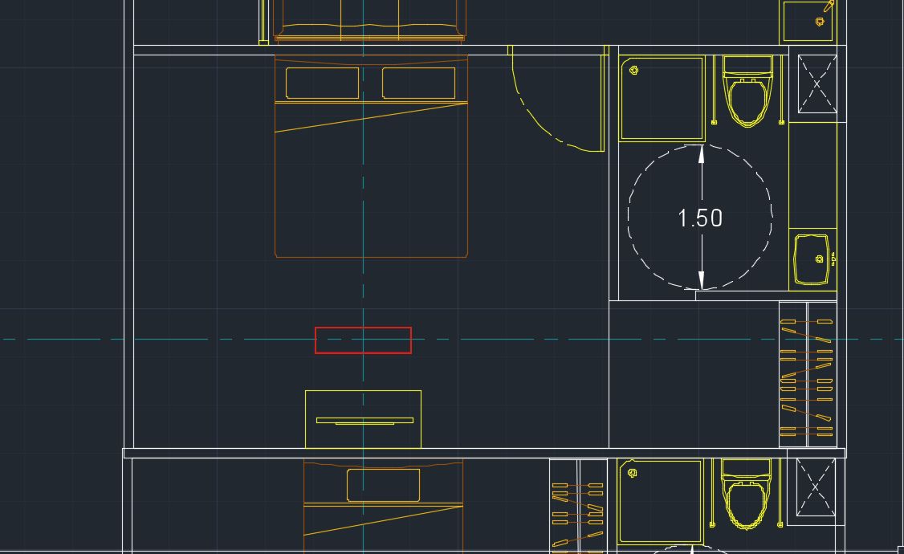The image size is (904, 554).
Task: Select the dashed turning circle in bathroom
Action: click(x=631, y=217)
